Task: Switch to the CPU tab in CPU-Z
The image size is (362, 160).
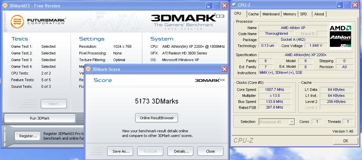Action: [x=237, y=13]
